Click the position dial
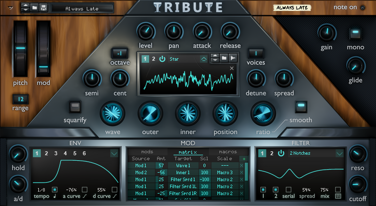376x206 pixels. coord(225,113)
